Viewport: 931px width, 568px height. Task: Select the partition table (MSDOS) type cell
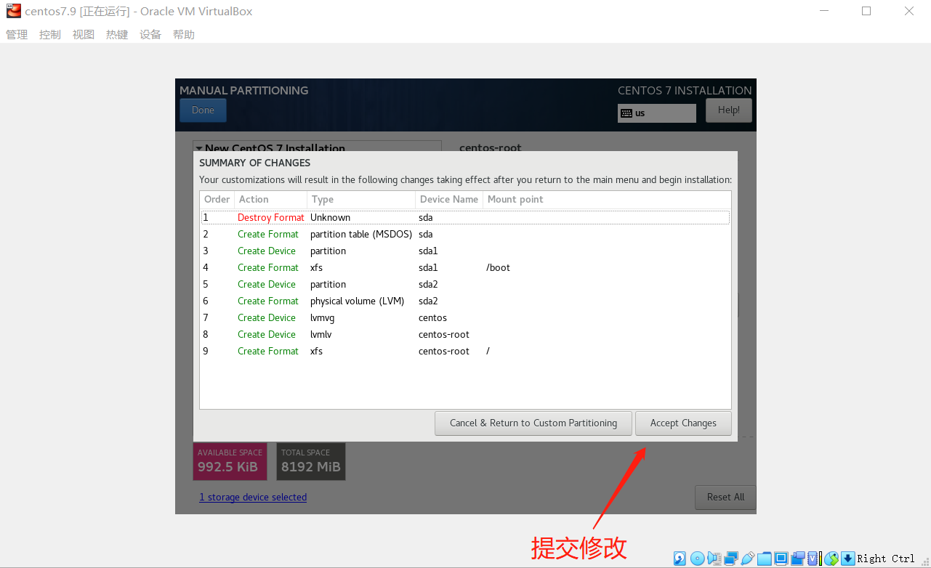(361, 234)
